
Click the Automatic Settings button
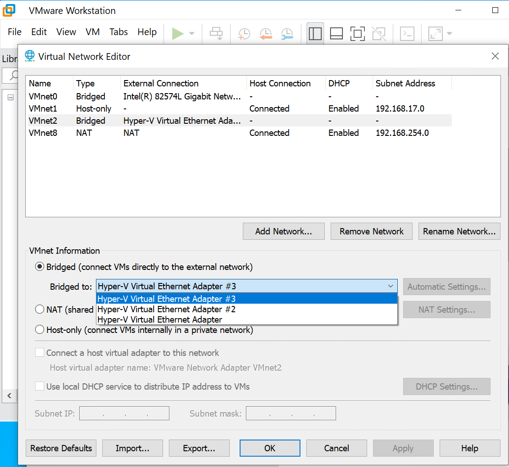(x=447, y=287)
